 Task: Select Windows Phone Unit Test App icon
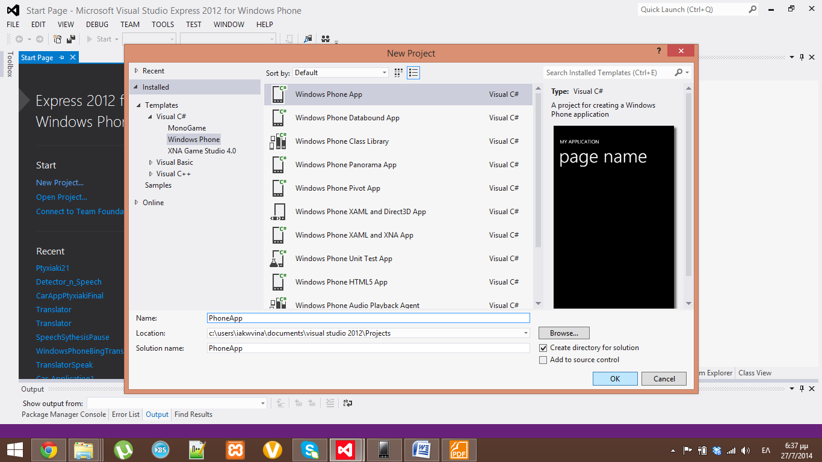coord(277,259)
